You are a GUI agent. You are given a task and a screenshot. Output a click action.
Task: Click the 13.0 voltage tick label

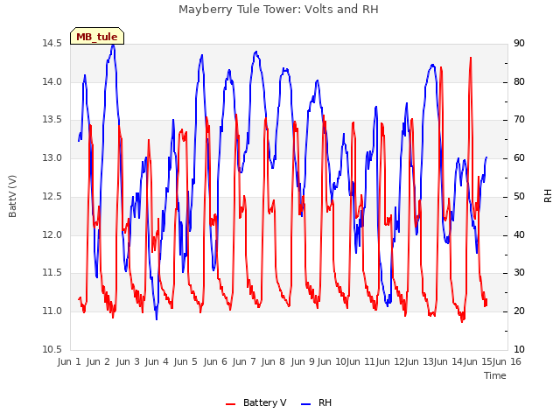pyautogui.click(x=52, y=157)
